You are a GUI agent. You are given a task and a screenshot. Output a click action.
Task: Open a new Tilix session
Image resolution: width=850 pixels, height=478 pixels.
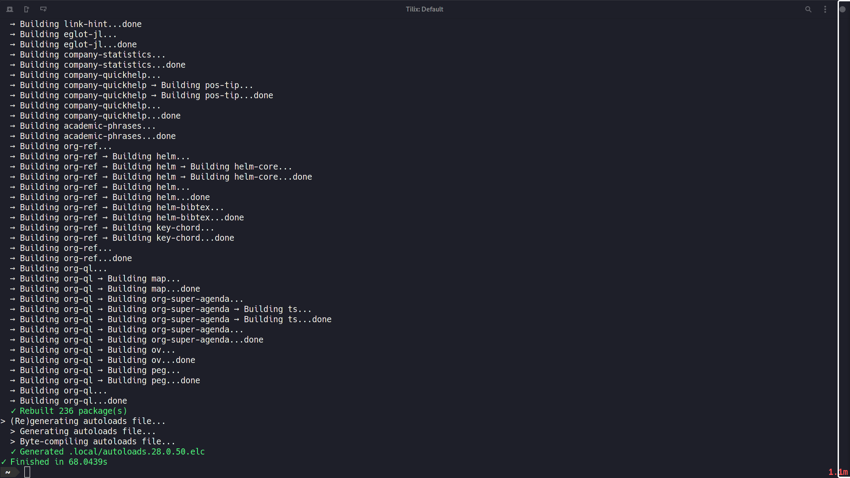tap(9, 9)
